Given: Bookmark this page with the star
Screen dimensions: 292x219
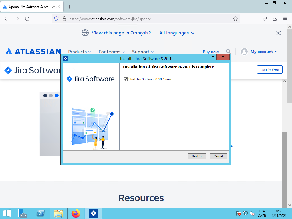Looking at the screenshot, I should (x=235, y=19).
